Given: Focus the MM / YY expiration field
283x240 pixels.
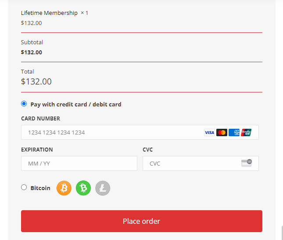Looking at the screenshot, I should tap(79, 163).
